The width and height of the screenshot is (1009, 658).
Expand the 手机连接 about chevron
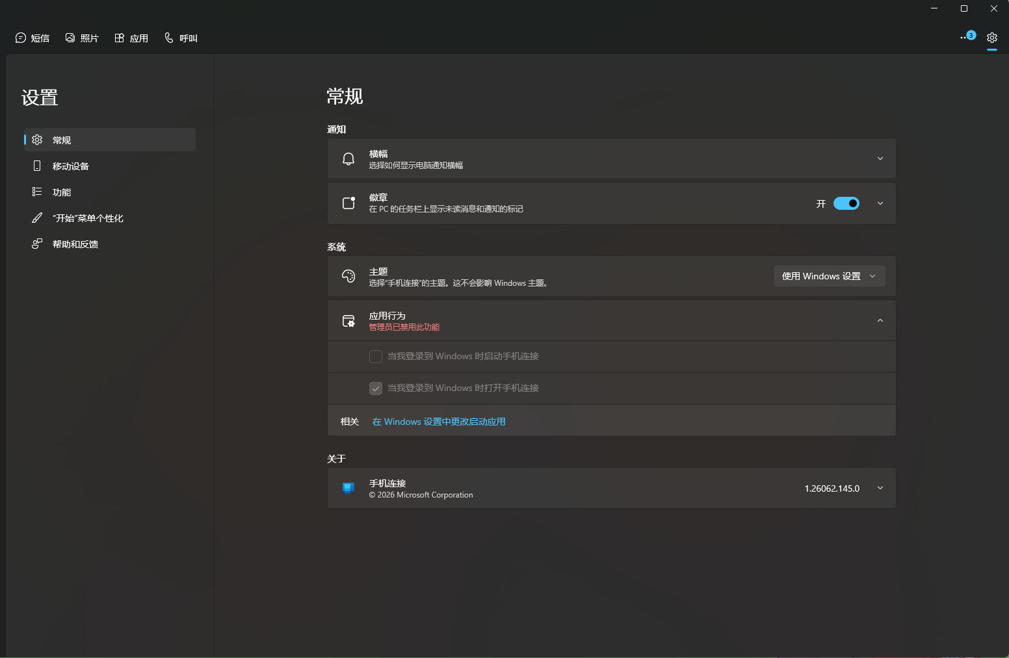point(880,488)
